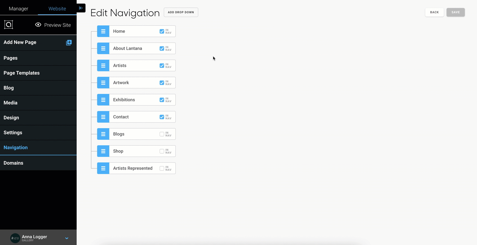Select the Artists Represented item name

(133, 168)
